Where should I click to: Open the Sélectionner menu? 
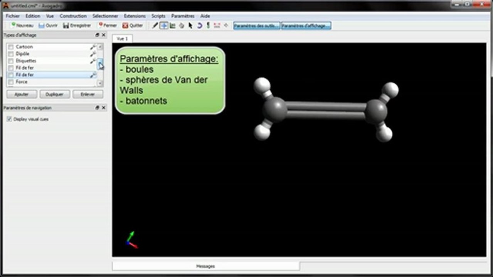click(x=105, y=16)
